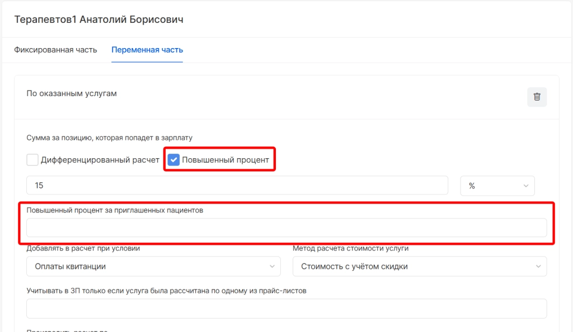Viewport: 573px width, 332px height.
Task: Uncheck the Повышенный процент checkbox
Action: (x=174, y=160)
